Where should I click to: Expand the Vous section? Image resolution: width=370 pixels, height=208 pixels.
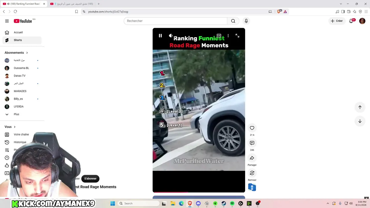coord(10,127)
